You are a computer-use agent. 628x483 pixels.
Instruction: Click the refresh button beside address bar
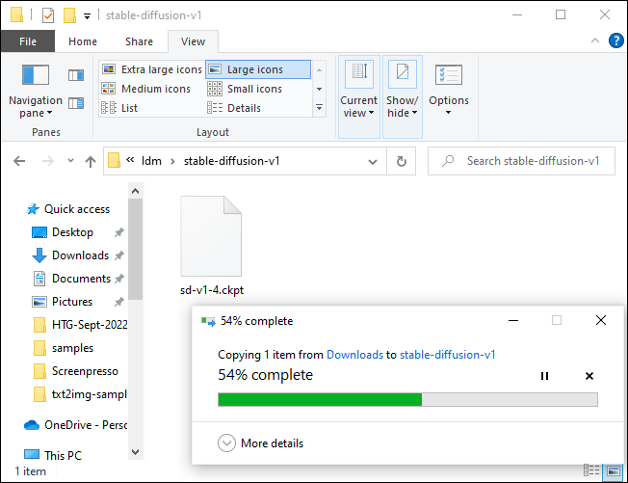pos(401,161)
